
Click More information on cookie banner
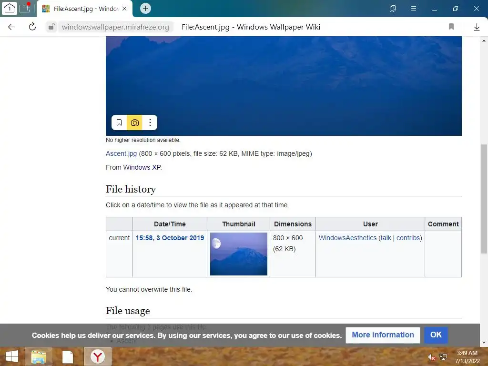pos(383,335)
